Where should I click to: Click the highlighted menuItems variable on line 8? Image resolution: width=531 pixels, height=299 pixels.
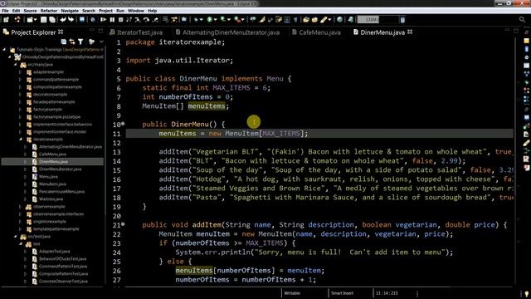coord(207,106)
